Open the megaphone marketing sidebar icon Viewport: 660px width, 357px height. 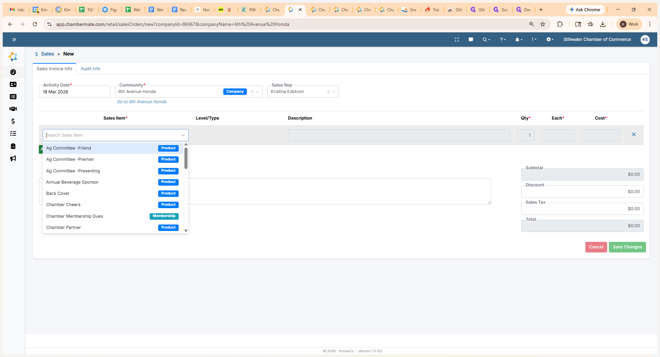pyautogui.click(x=13, y=158)
